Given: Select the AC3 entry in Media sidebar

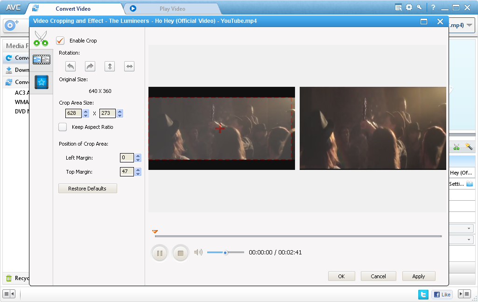Looking at the screenshot, I should pyautogui.click(x=21, y=92).
